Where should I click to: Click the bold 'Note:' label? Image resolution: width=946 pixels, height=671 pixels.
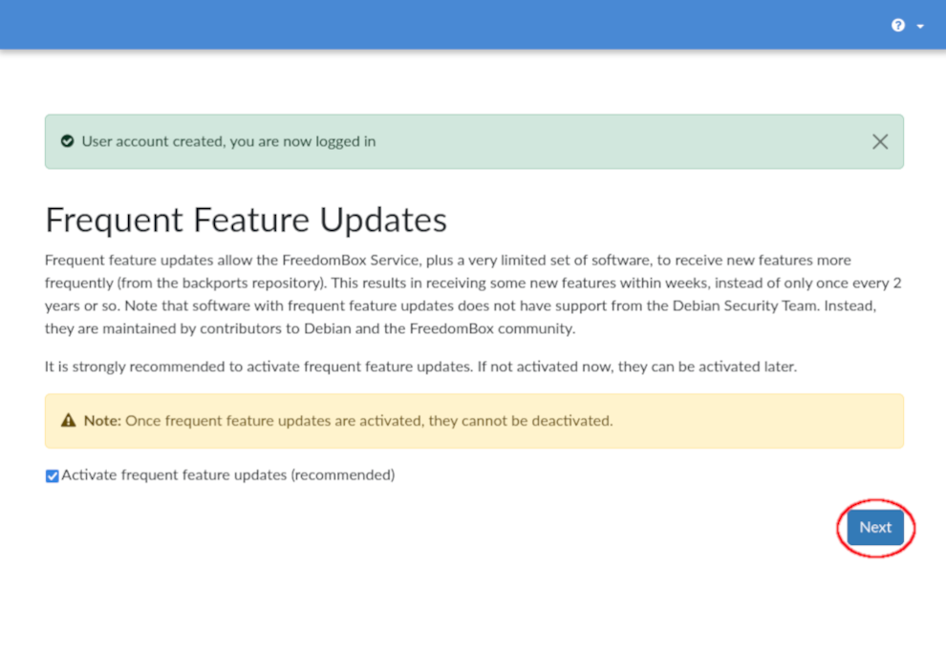[102, 420]
